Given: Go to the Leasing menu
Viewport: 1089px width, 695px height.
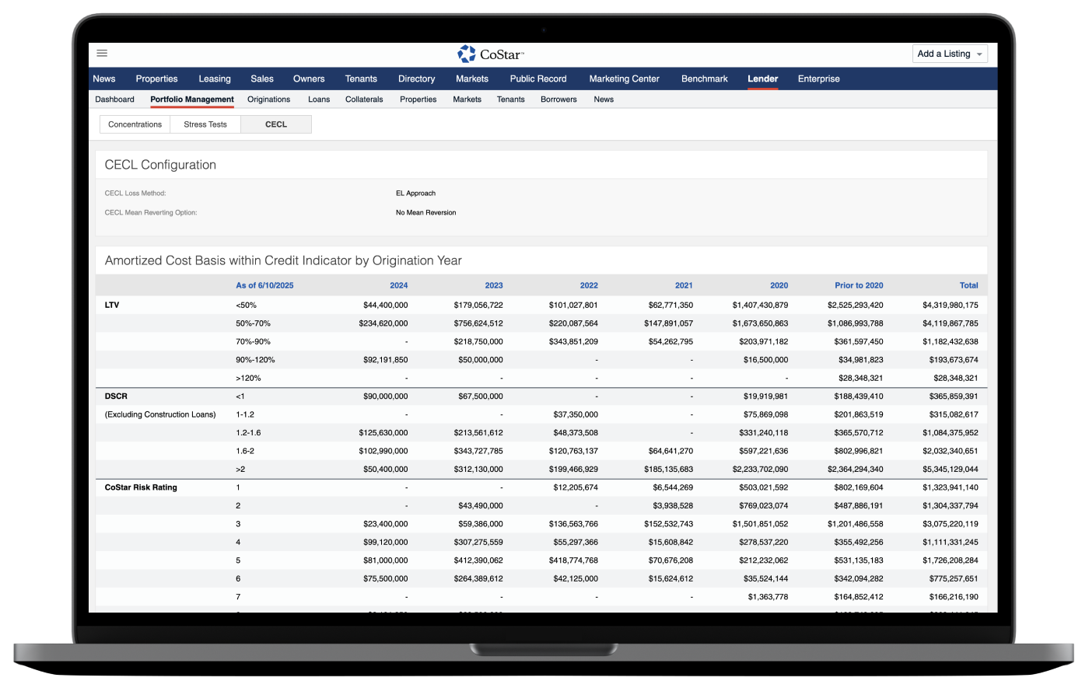Looking at the screenshot, I should coord(214,79).
